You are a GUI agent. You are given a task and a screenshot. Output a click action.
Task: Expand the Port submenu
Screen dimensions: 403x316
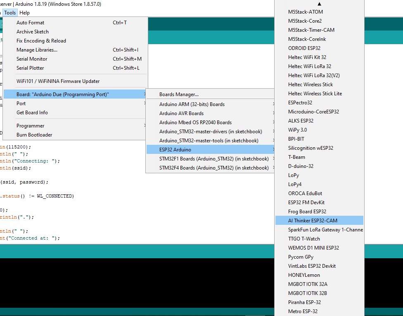tap(75, 104)
